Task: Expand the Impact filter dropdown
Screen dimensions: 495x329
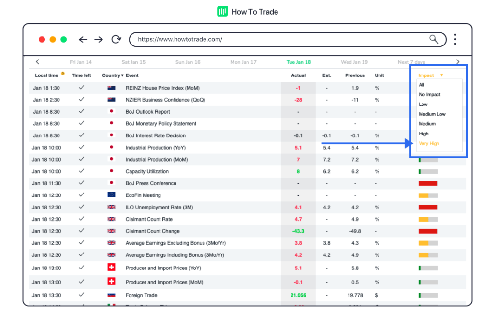Action: pyautogui.click(x=430, y=75)
